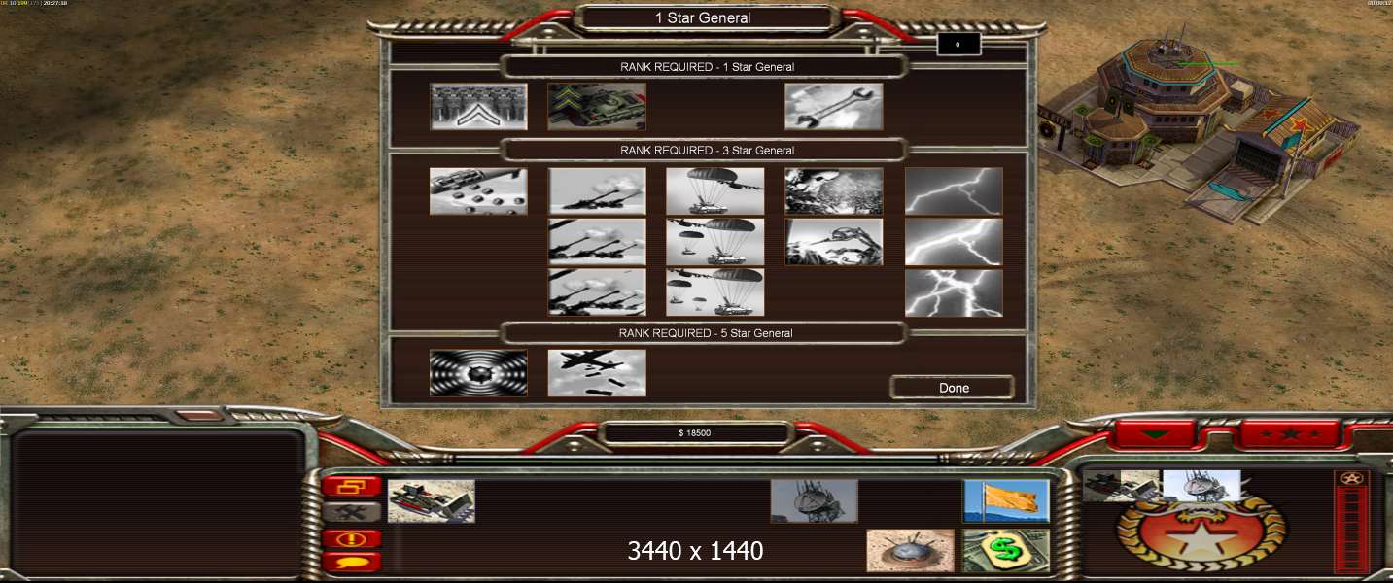Select the cluster mines drop power
1393x583 pixels.
click(x=479, y=191)
